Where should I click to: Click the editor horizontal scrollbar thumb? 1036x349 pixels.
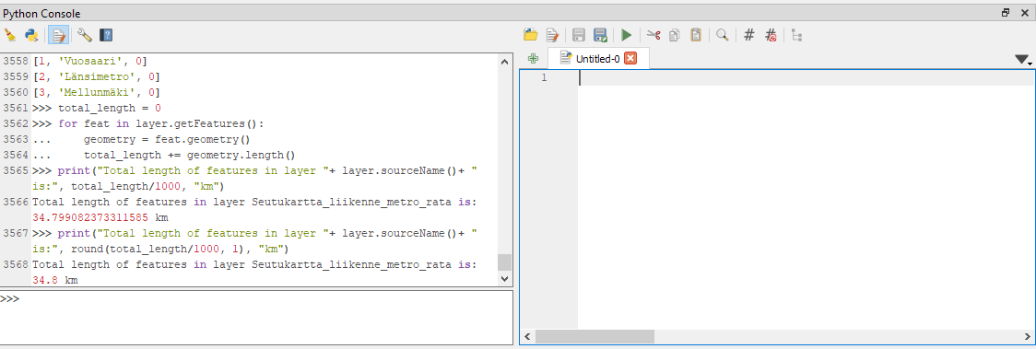tap(595, 336)
